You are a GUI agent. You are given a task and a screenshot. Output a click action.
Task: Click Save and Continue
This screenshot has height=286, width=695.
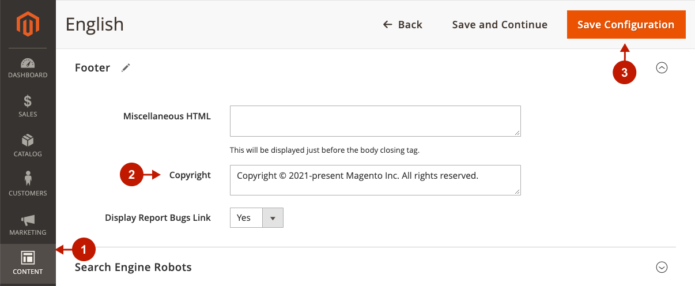click(x=500, y=25)
